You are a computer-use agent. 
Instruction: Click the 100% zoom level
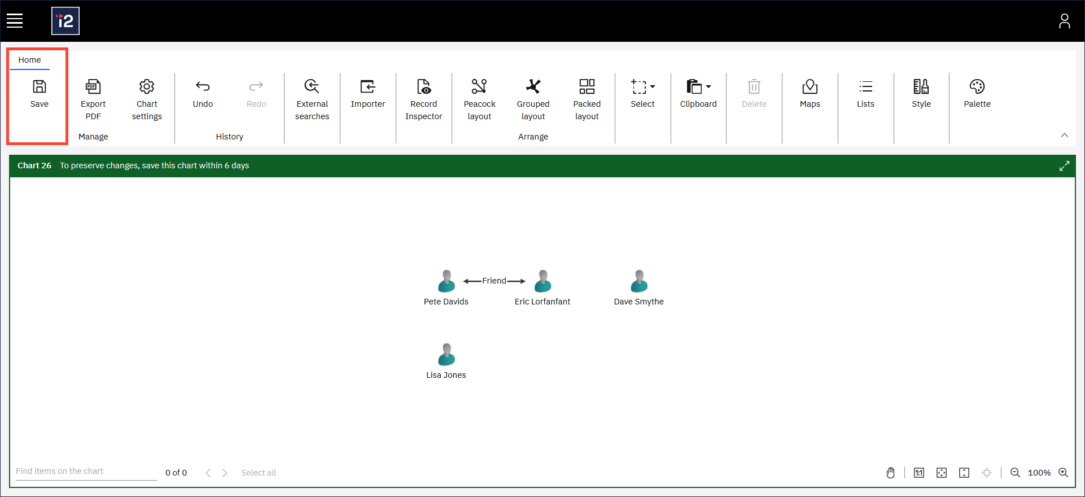[1039, 473]
